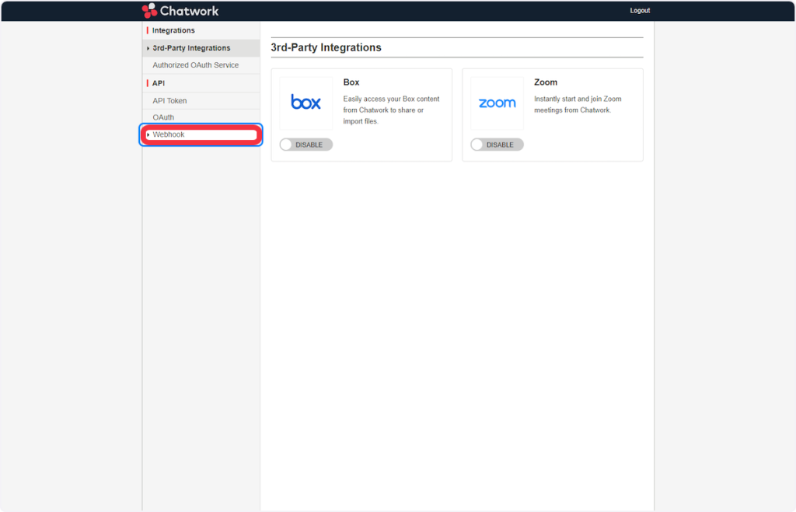This screenshot has height=512, width=796.
Task: Click the Chatwork wordmark text in header
Action: (189, 11)
